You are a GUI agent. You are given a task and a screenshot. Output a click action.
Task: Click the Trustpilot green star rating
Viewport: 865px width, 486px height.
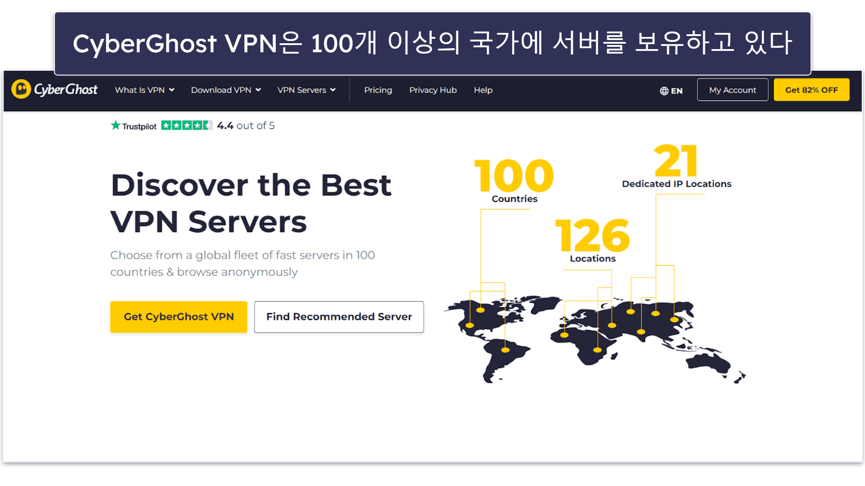(187, 125)
